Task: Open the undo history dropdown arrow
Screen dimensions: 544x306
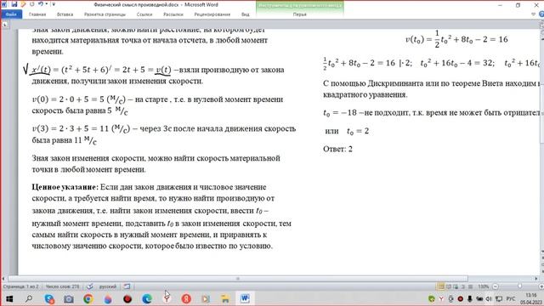Action: click(46, 4)
